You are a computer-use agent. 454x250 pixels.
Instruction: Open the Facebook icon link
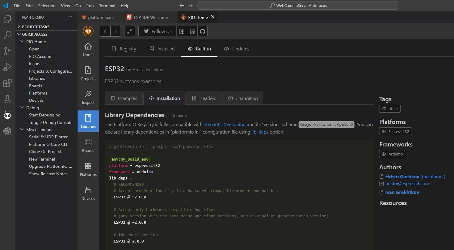click(182, 31)
